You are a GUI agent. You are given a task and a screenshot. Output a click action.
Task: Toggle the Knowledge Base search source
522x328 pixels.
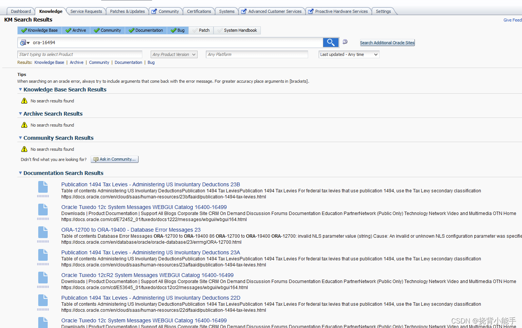pyautogui.click(x=40, y=30)
